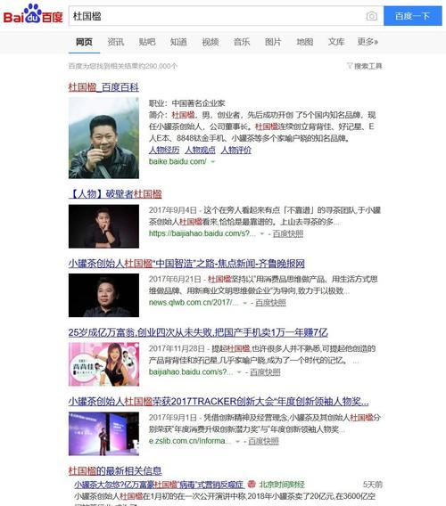
Task: Open 2017TRACKER创新大会 result title
Action: [x=219, y=402]
